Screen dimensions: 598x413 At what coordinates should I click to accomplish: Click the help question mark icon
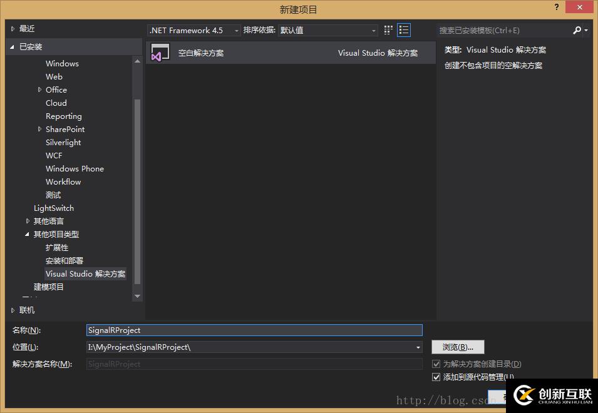556,8
